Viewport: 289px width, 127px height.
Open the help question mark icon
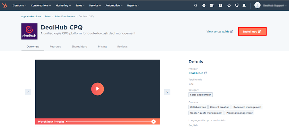point(220,5)
